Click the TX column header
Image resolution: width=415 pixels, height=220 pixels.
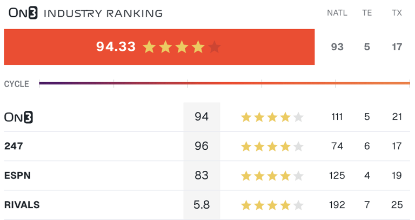(x=397, y=13)
